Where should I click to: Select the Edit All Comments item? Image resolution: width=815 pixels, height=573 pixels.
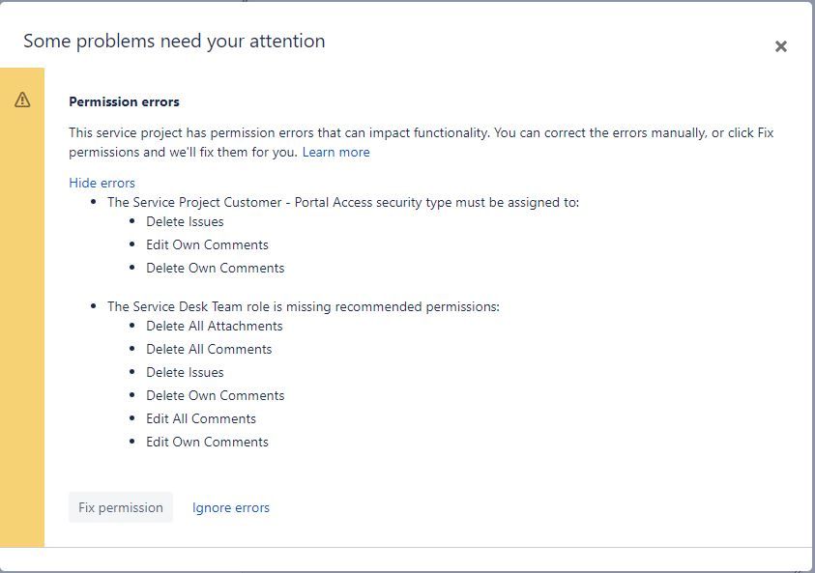coord(201,418)
